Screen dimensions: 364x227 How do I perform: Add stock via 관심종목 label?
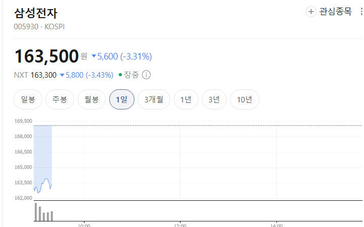[335, 12]
